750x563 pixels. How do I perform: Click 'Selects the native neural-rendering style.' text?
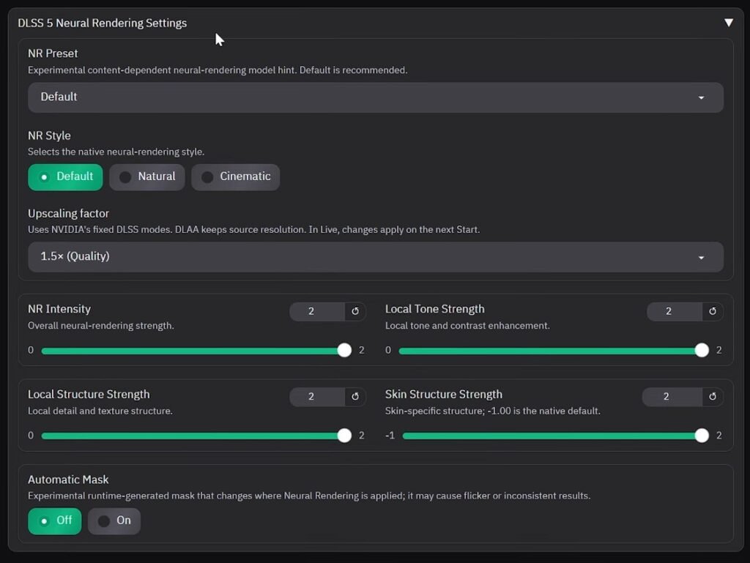pyautogui.click(x=116, y=152)
